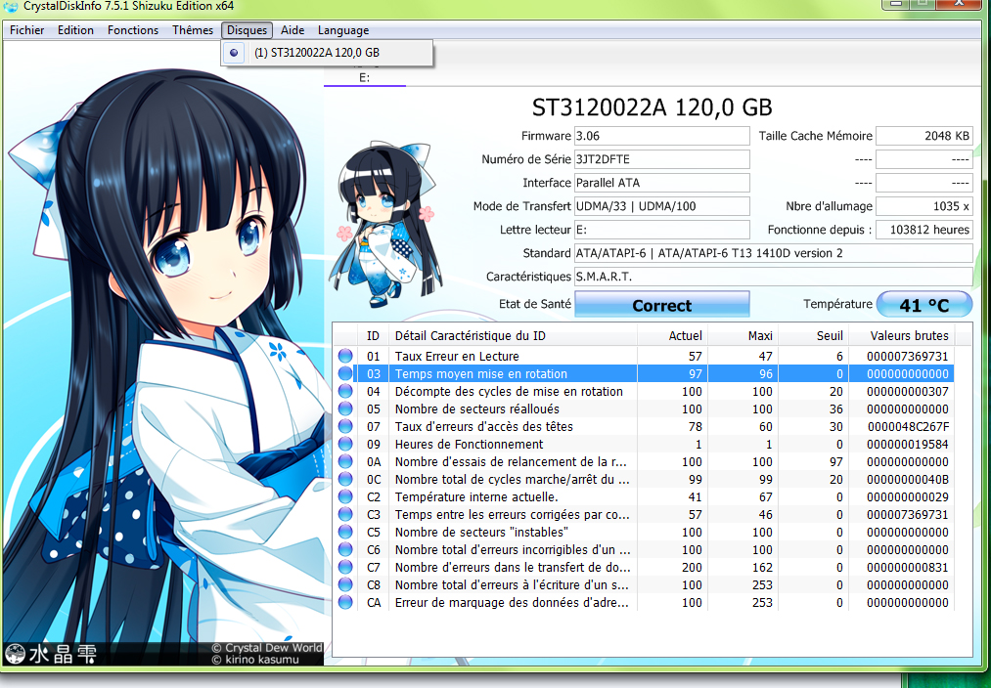The image size is (991, 688).
Task: Click status orb for Heures de Fonctionnement
Action: click(345, 445)
